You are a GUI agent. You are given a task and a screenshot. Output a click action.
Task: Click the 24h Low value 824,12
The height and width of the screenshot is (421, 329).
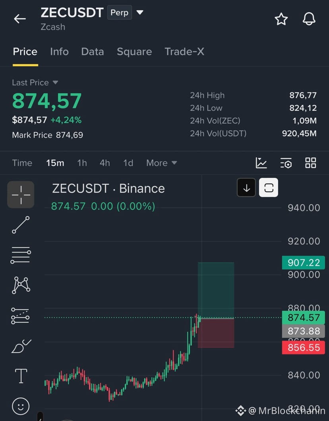click(303, 108)
